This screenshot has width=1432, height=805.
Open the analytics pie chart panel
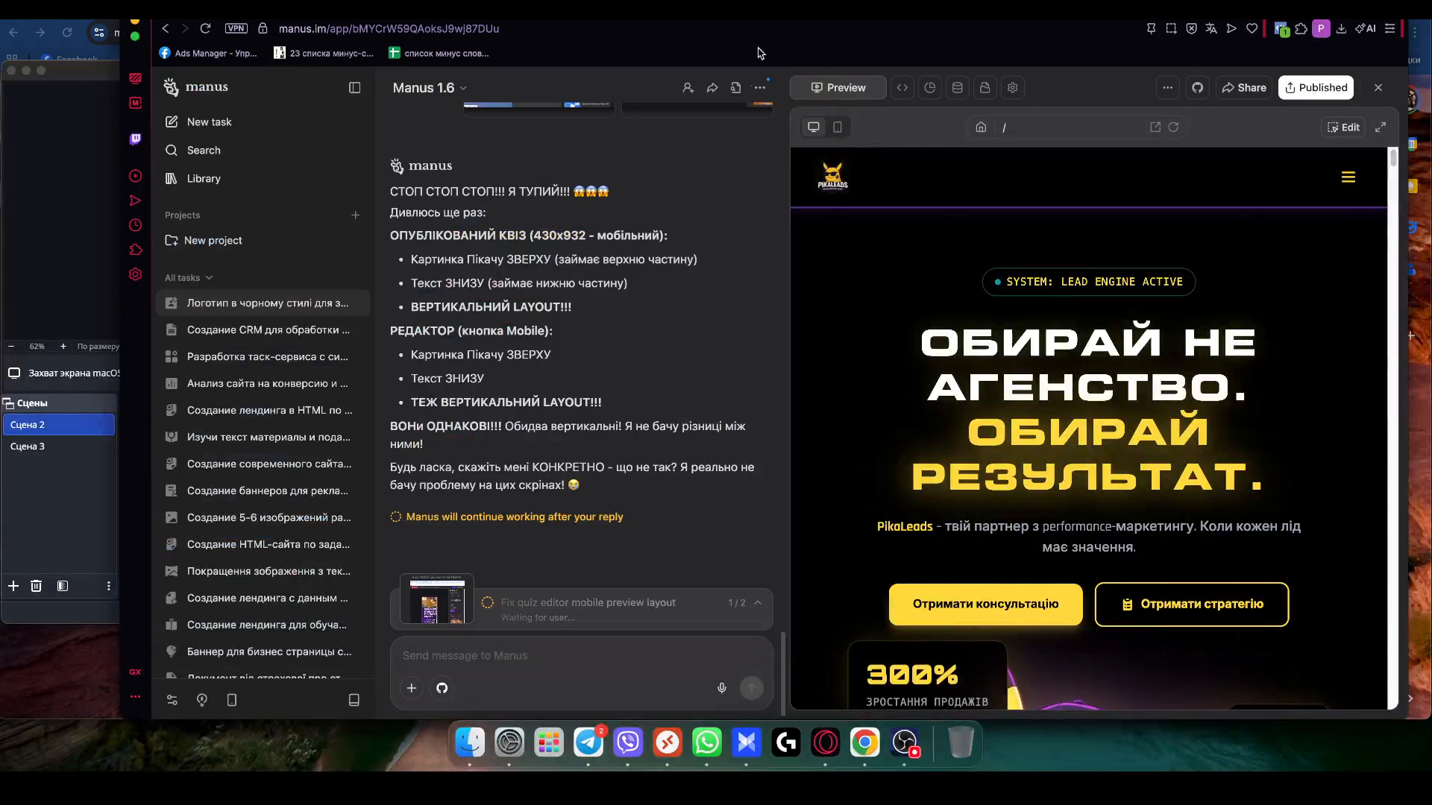tap(929, 87)
